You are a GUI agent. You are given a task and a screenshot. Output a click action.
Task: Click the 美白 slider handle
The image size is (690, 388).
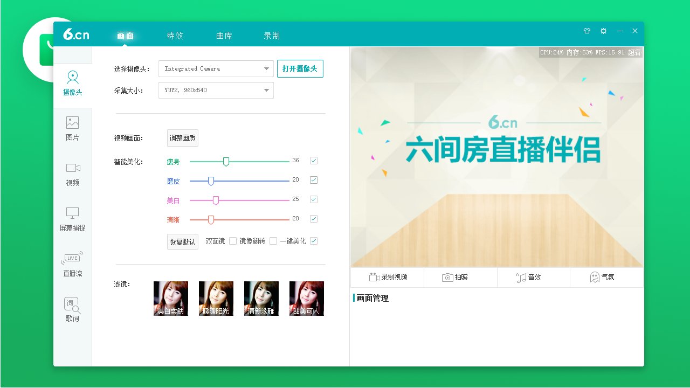(216, 200)
